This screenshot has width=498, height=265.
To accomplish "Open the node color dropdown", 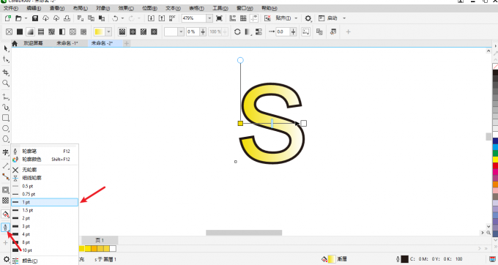I will pyautogui.click(x=181, y=31).
